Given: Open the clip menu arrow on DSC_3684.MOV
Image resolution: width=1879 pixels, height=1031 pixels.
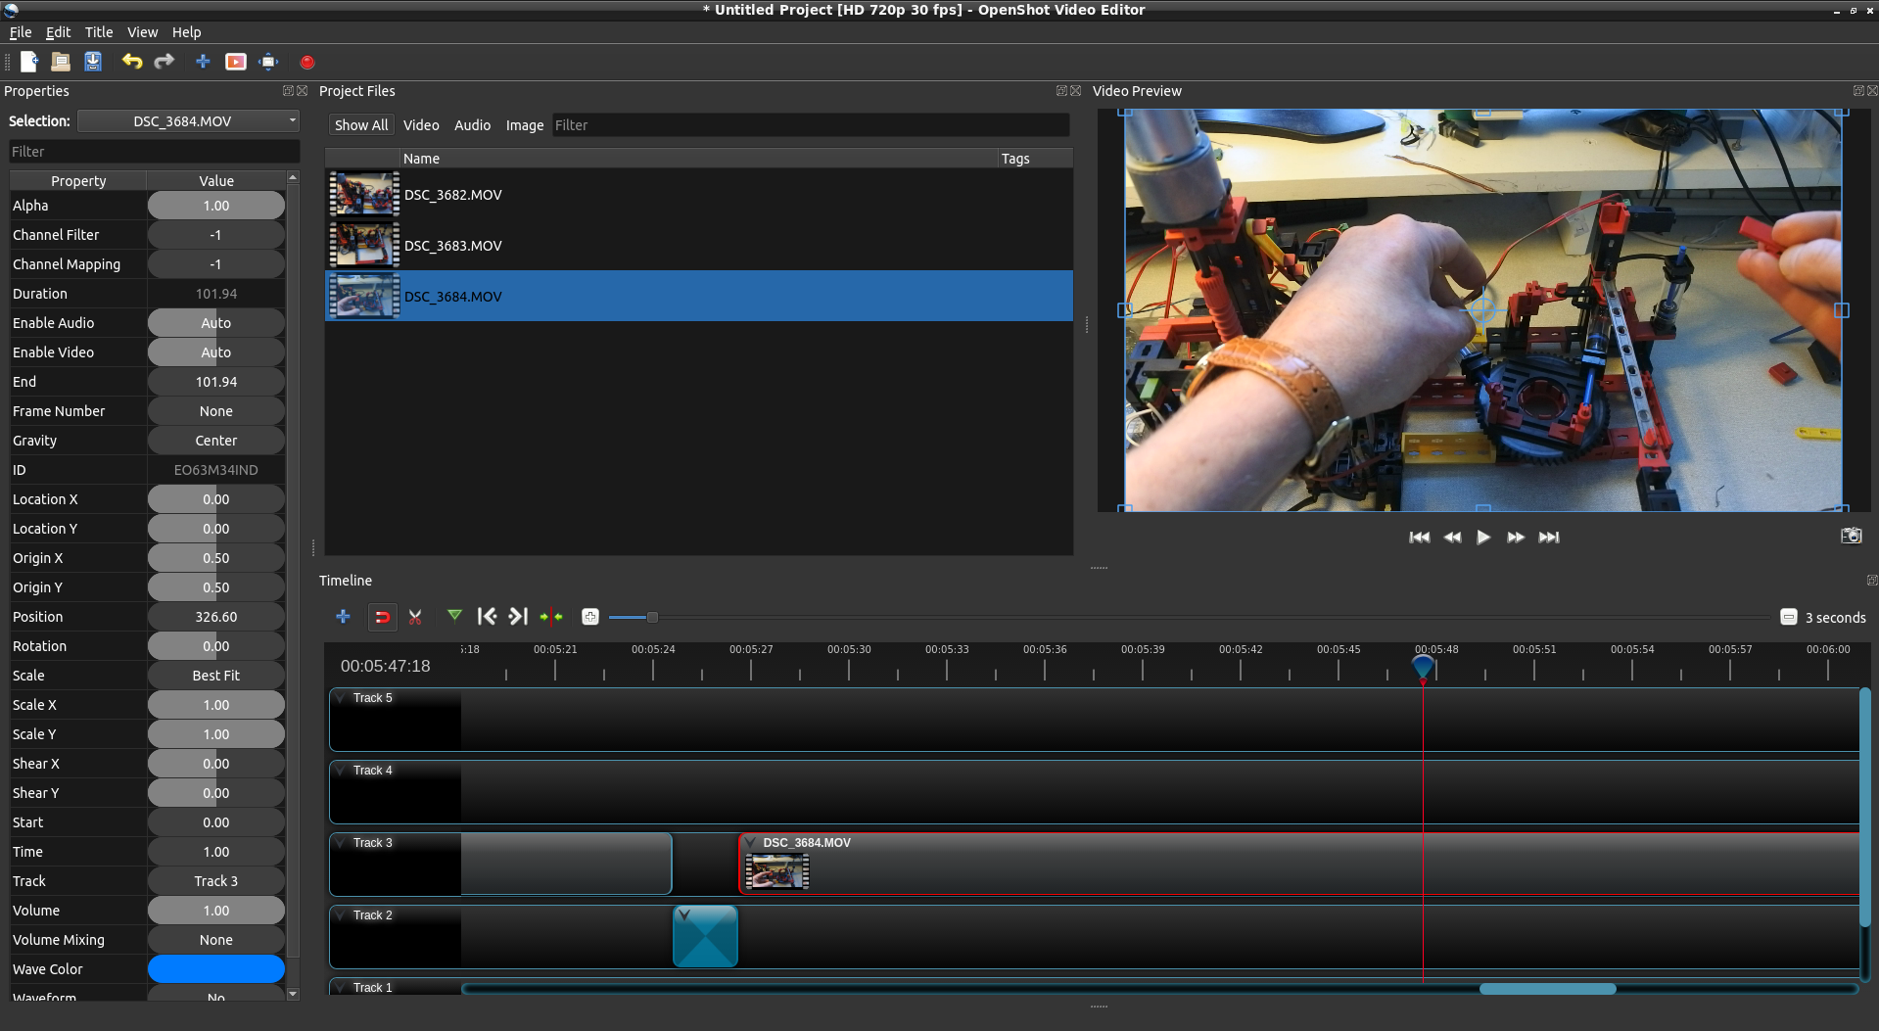Looking at the screenshot, I should (750, 842).
